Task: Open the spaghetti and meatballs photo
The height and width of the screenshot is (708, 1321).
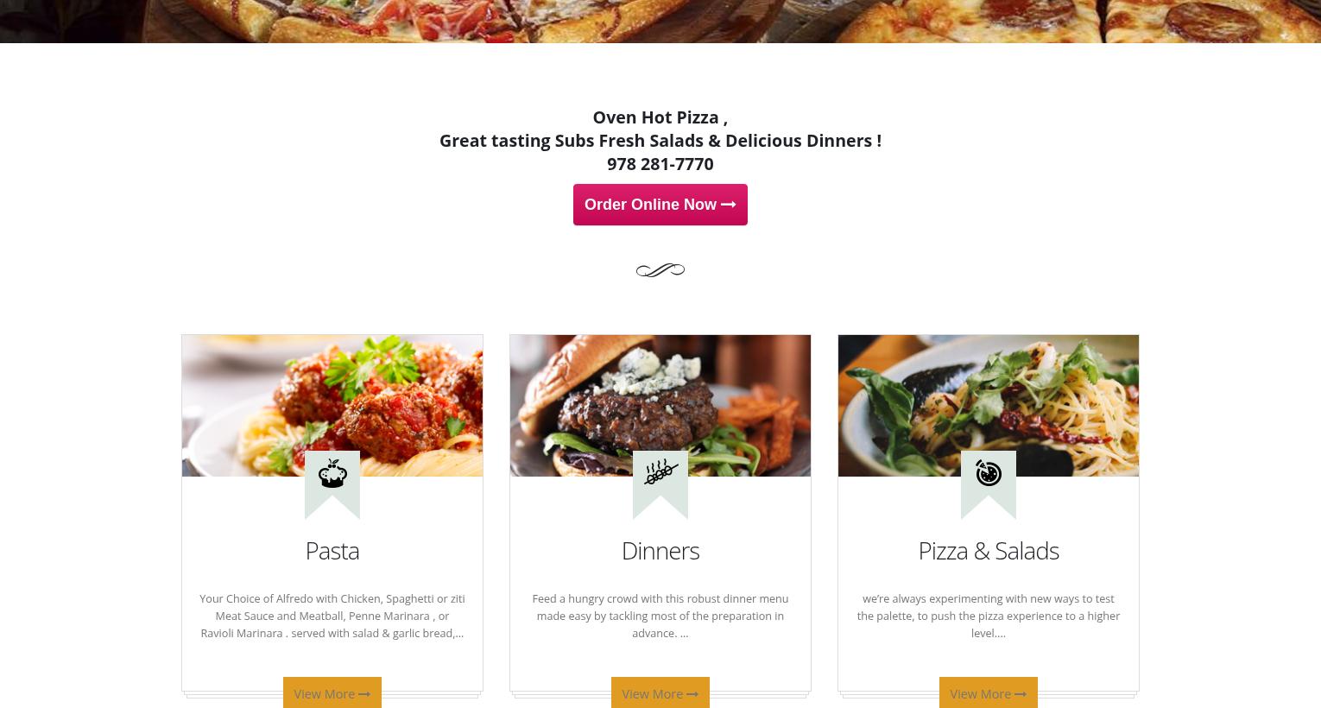Action: 332,406
